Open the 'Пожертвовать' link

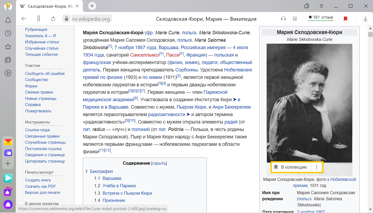point(38,111)
